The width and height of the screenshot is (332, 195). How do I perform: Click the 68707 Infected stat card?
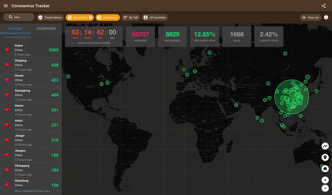(140, 36)
